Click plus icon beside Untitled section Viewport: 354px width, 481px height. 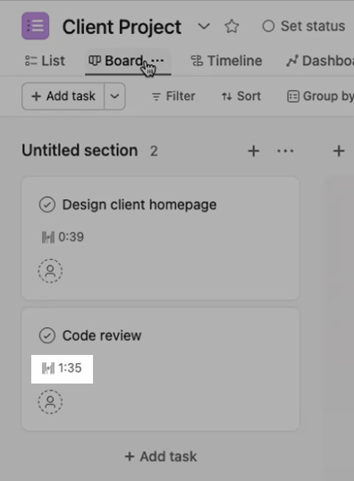254,151
